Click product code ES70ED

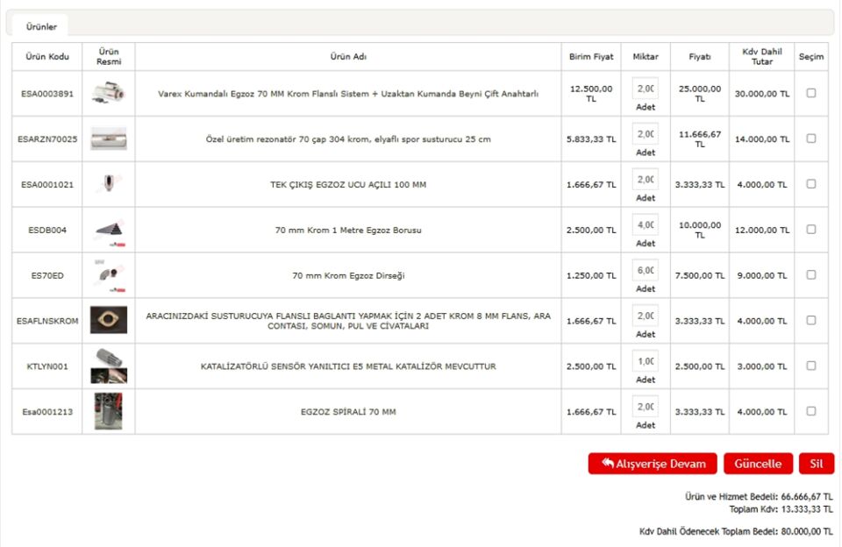pos(47,275)
